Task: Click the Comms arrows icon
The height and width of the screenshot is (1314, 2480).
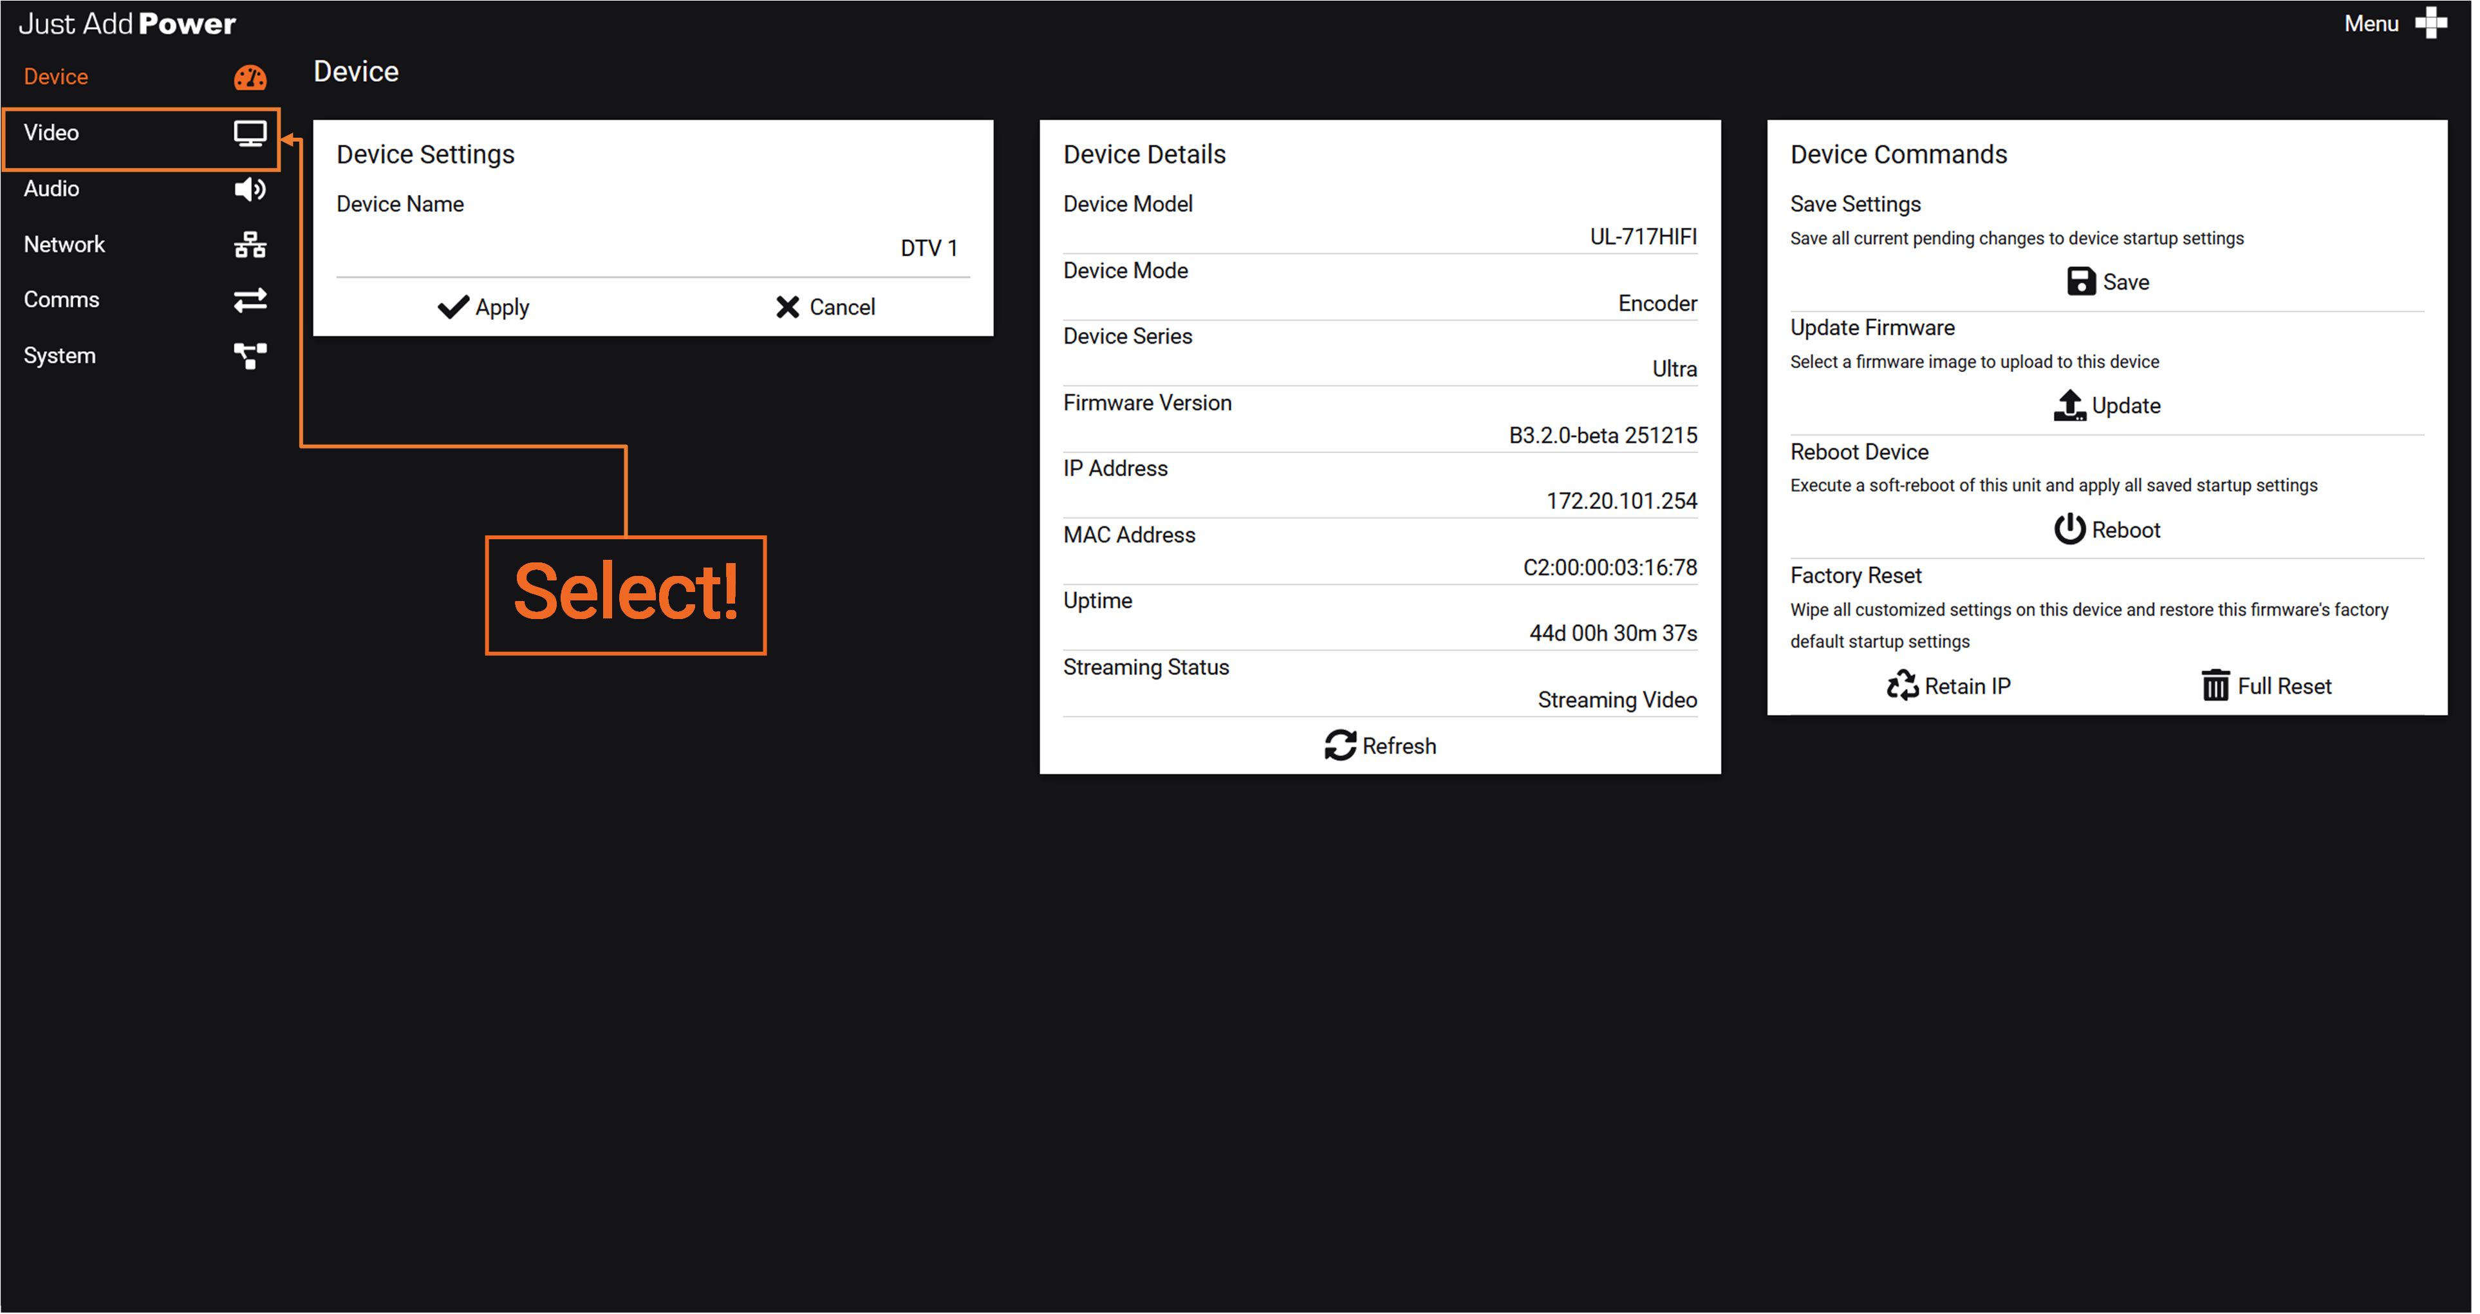Action: click(x=250, y=301)
